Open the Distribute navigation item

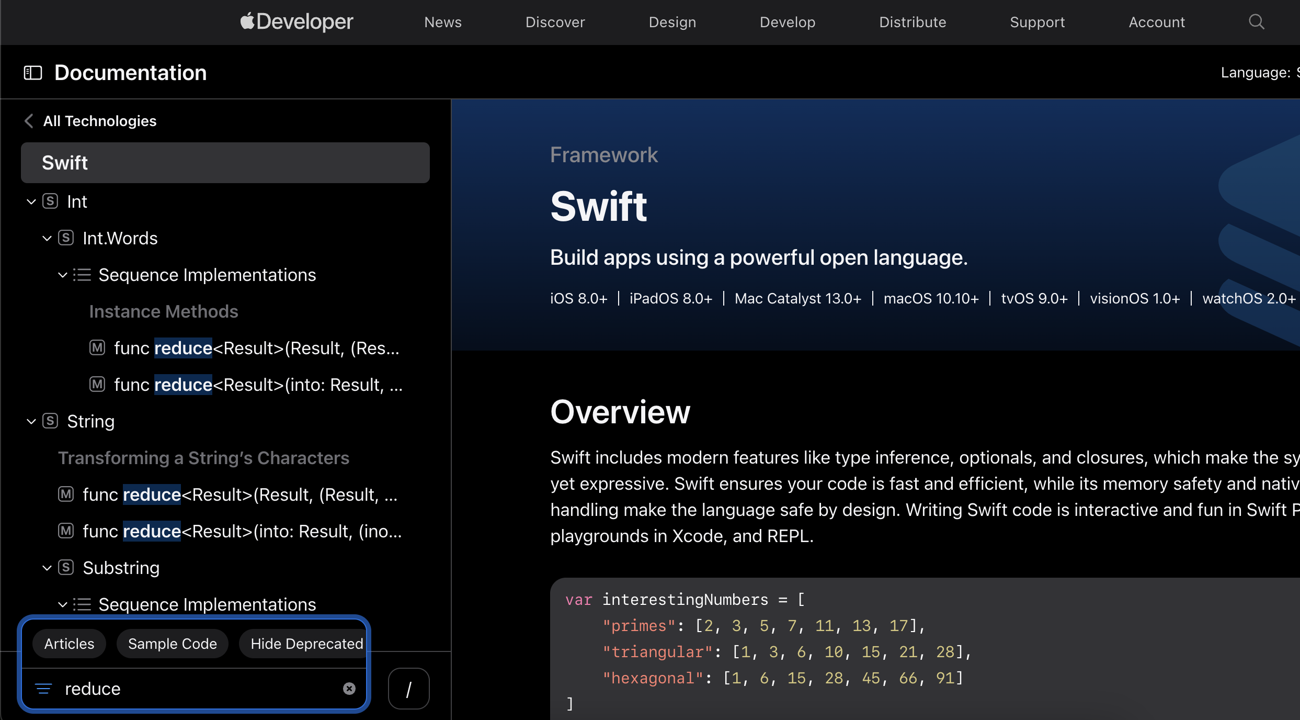tap(912, 22)
